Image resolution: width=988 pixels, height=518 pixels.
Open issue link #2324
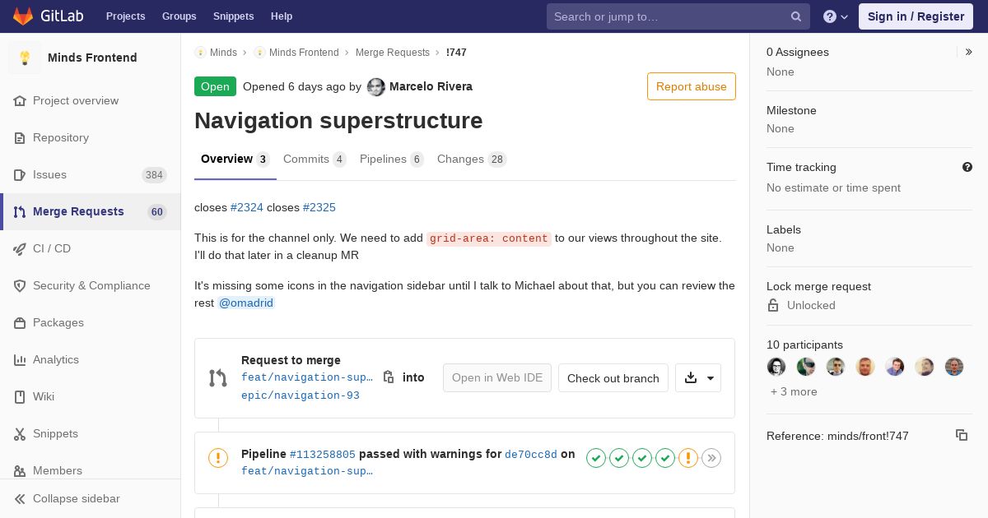[247, 207]
